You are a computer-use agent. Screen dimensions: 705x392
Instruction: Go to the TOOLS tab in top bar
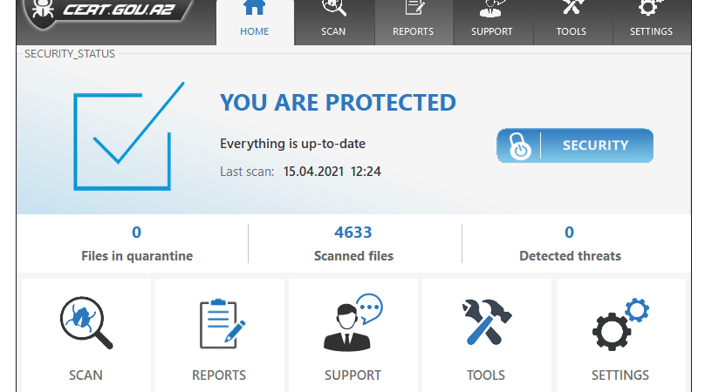572,21
